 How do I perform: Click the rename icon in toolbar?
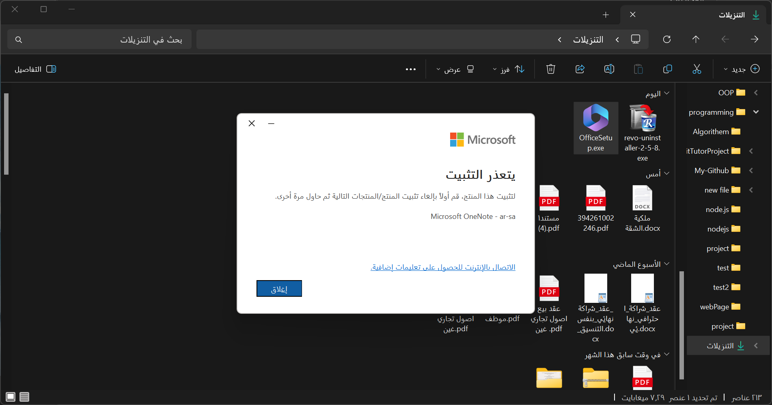pos(609,69)
